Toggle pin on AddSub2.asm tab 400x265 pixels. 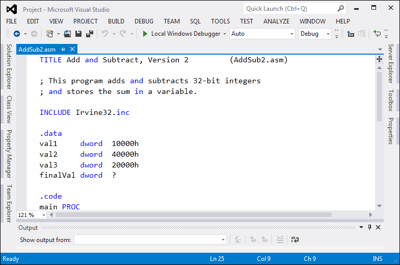click(x=63, y=49)
